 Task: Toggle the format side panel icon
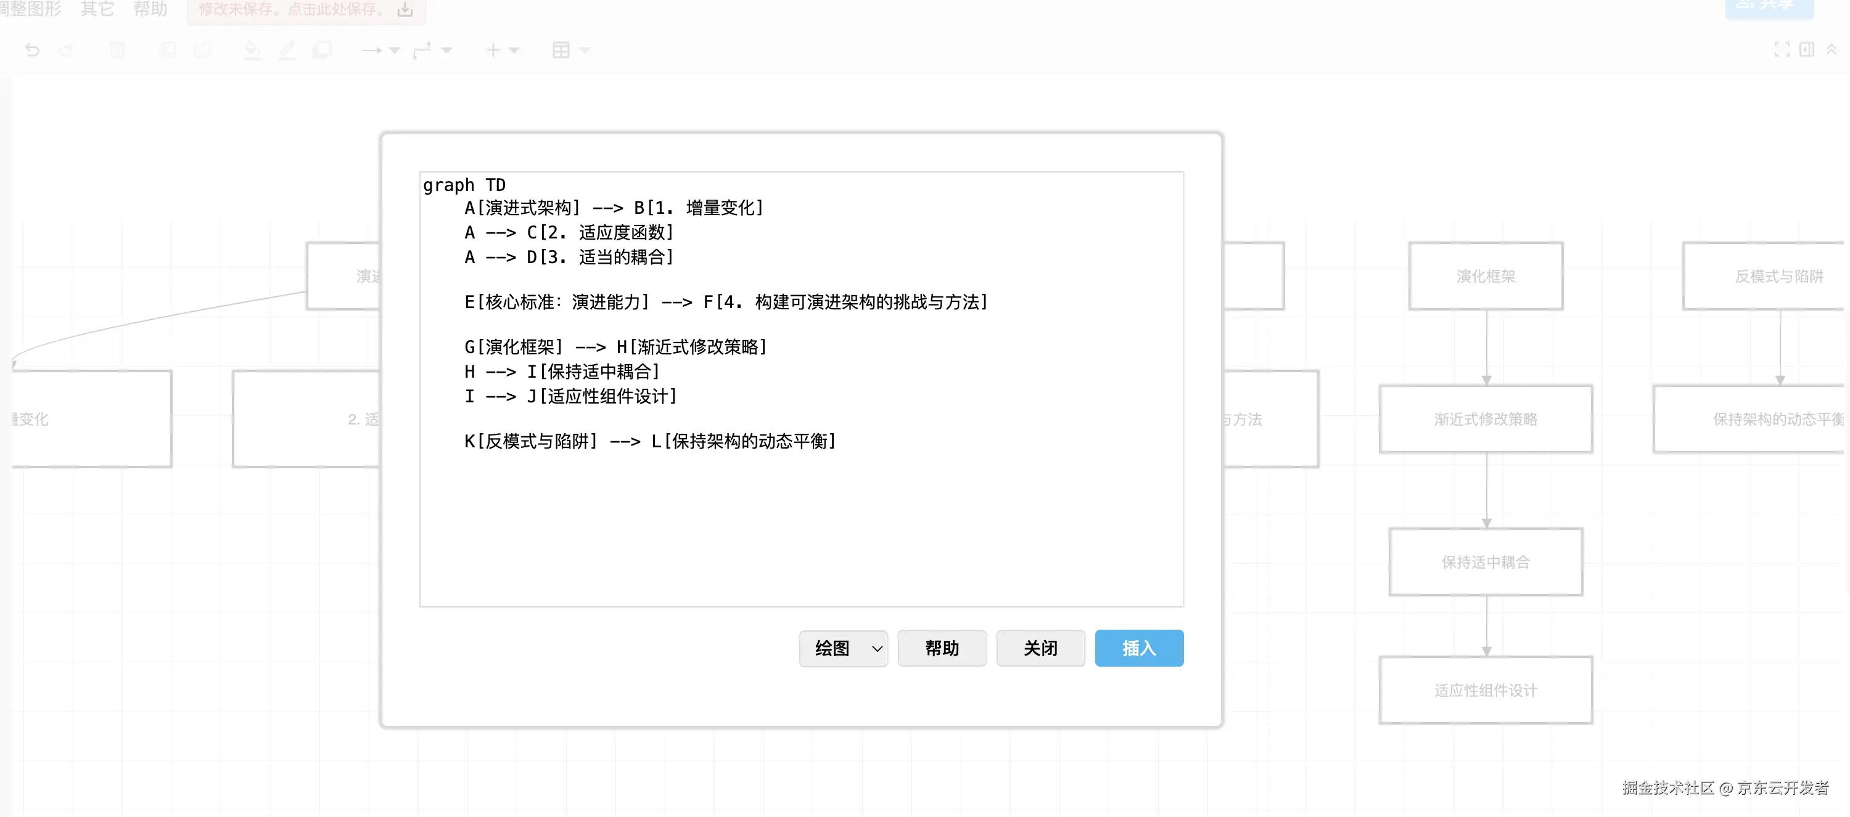[x=1807, y=49]
